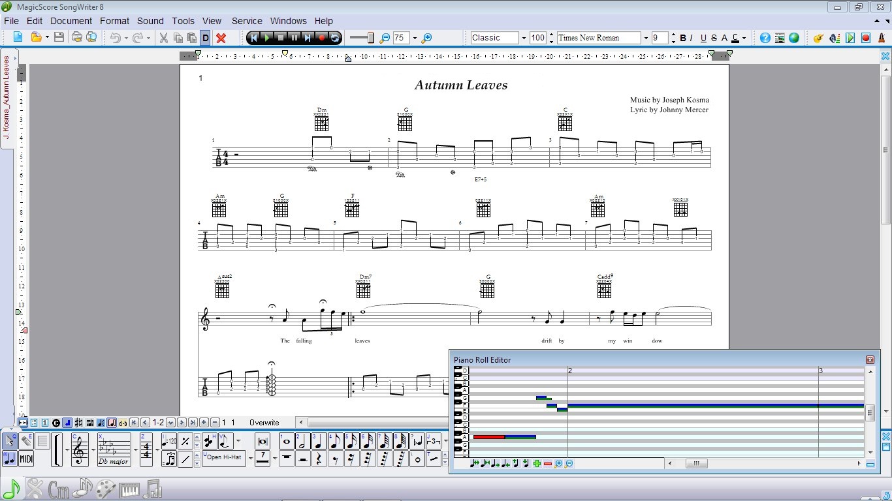Pause playback
The image size is (892, 501).
point(294,38)
